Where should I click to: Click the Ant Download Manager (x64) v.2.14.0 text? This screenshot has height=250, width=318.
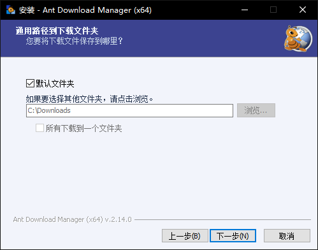point(73,219)
